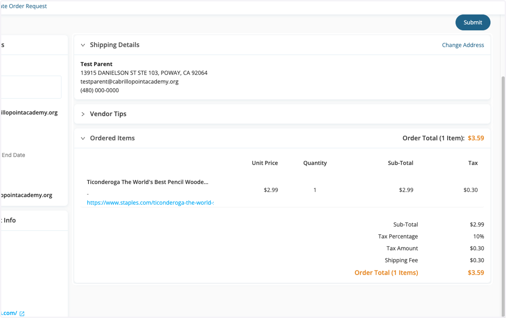Image resolution: width=506 pixels, height=318 pixels.
Task: Click the phone number (480) 000-0000
Action: point(100,90)
